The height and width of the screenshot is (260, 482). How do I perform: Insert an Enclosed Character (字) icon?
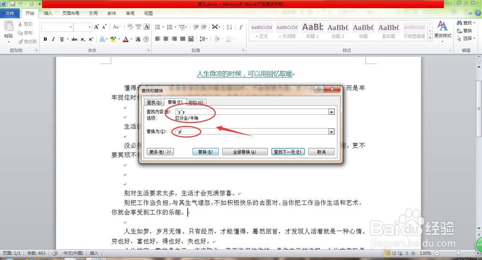[146, 39]
